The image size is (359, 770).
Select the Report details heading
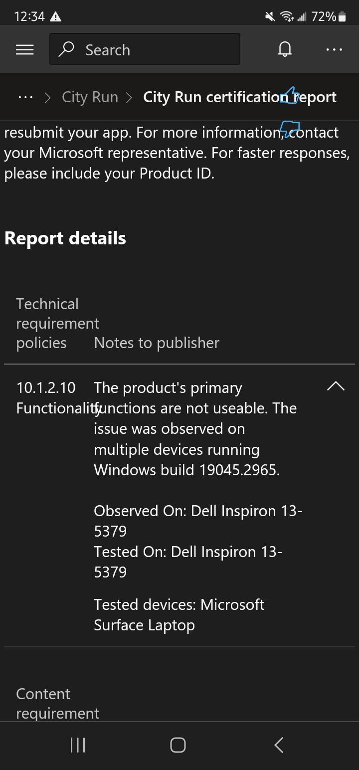tap(65, 238)
